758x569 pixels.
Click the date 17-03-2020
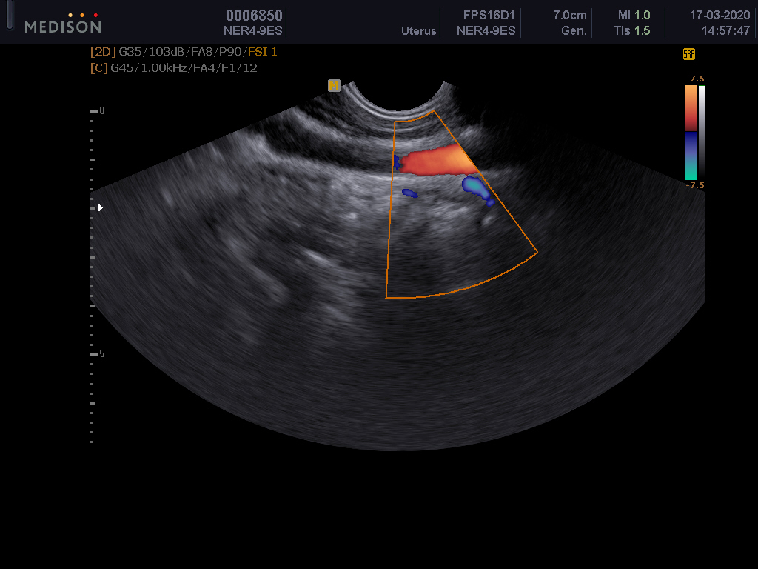tap(709, 16)
